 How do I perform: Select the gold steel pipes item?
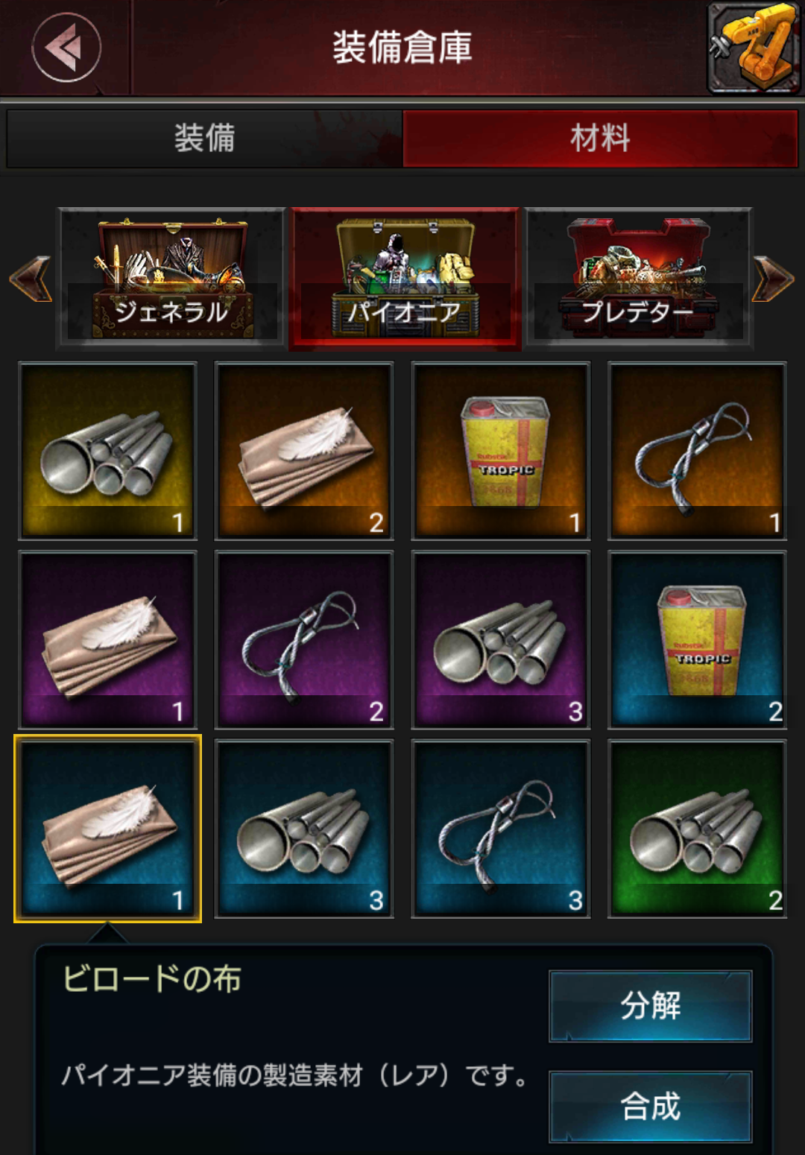108,451
